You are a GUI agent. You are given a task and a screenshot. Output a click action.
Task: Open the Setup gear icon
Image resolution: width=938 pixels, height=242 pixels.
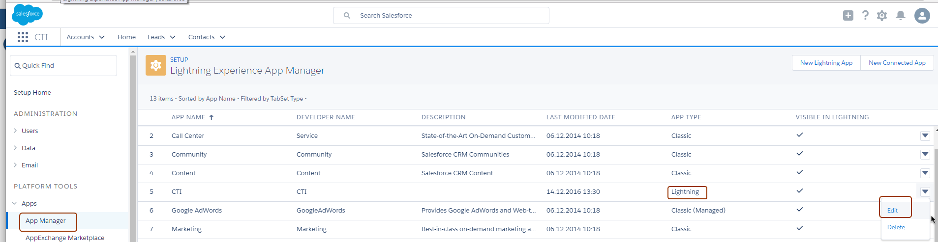click(x=882, y=16)
